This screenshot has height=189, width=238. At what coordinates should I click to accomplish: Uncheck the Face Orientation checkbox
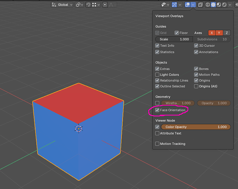click(157, 110)
